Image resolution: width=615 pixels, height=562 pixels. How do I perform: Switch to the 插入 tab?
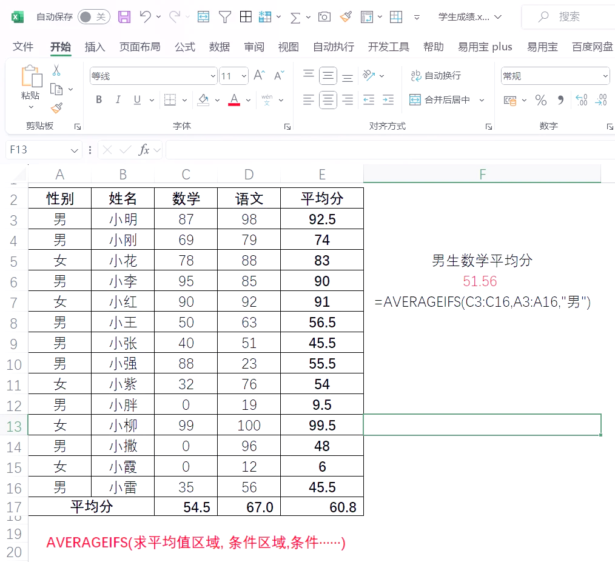95,47
